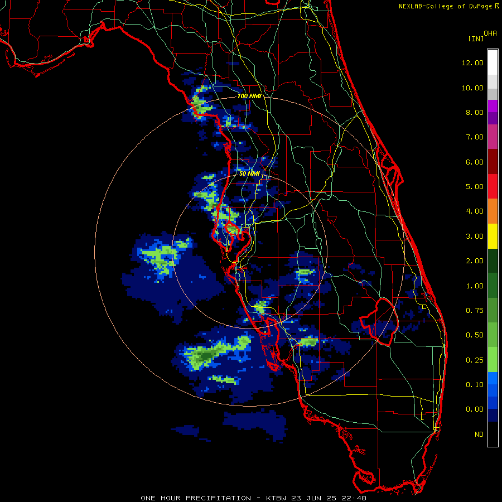This screenshot has height=502, width=502.
Task: Click the KTBW station identifier in caption
Action: click(x=276, y=498)
